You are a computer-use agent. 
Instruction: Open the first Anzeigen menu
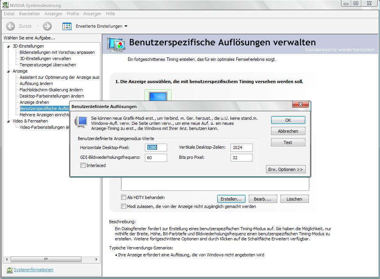tap(53, 14)
